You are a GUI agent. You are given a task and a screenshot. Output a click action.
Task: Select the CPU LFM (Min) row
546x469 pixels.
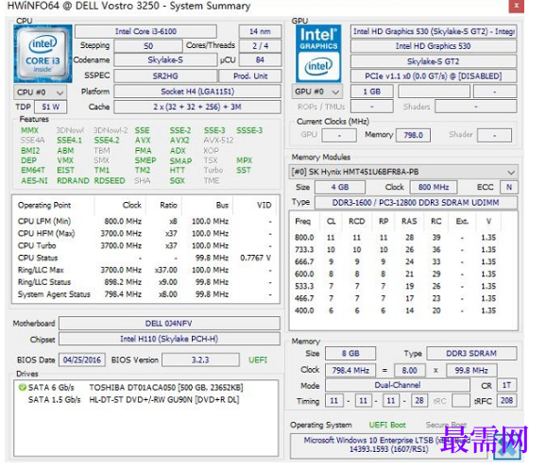145,221
